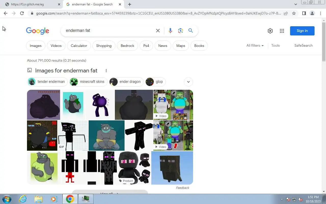
Task: Click in the search text field
Action: 108,31
